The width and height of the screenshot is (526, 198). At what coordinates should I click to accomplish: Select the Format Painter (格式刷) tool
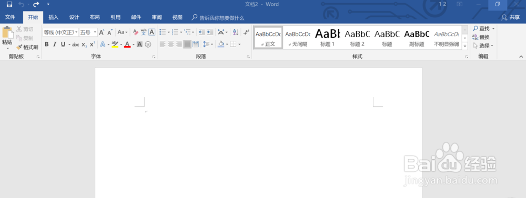(x=27, y=47)
